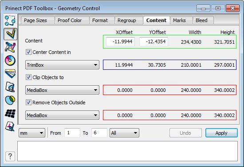The image size is (244, 167).
Task: Open the mm units dropdown
Action: (x=32, y=133)
